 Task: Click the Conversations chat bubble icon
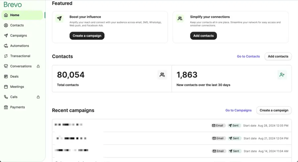pos(6,66)
